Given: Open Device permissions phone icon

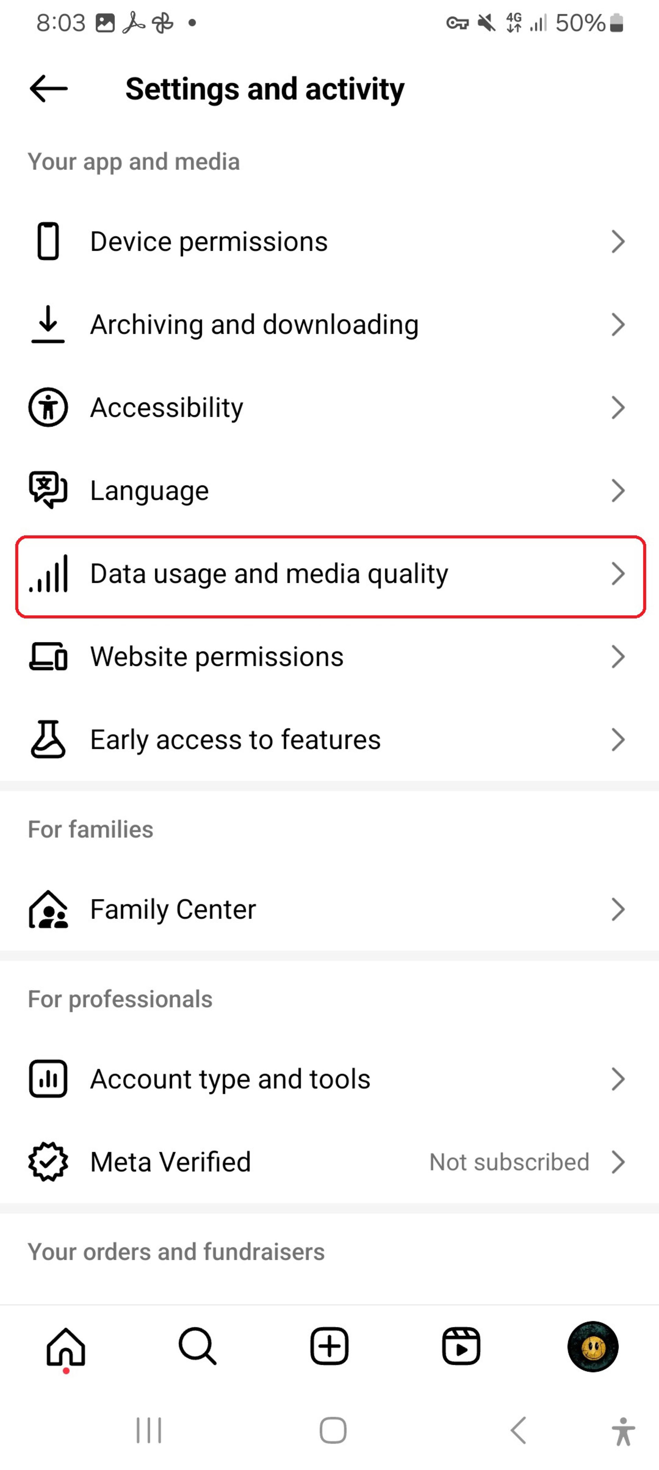Looking at the screenshot, I should (48, 241).
